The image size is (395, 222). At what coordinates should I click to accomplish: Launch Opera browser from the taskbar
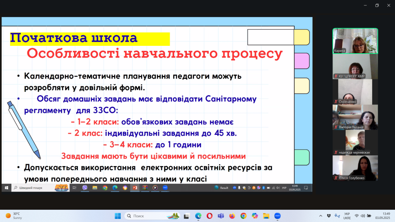(209, 216)
